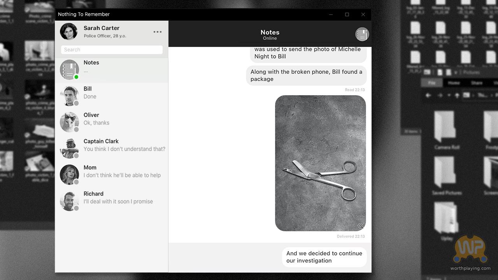
Task: Click Richard's contact avatar
Action: coord(69,201)
